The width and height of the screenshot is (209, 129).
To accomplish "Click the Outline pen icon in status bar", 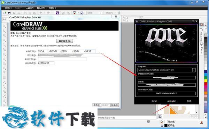I will 162,125.
